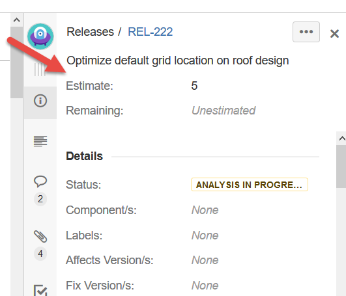Click the attachment count badge 4
Screen dimensions: 346x296
pyautogui.click(x=40, y=254)
